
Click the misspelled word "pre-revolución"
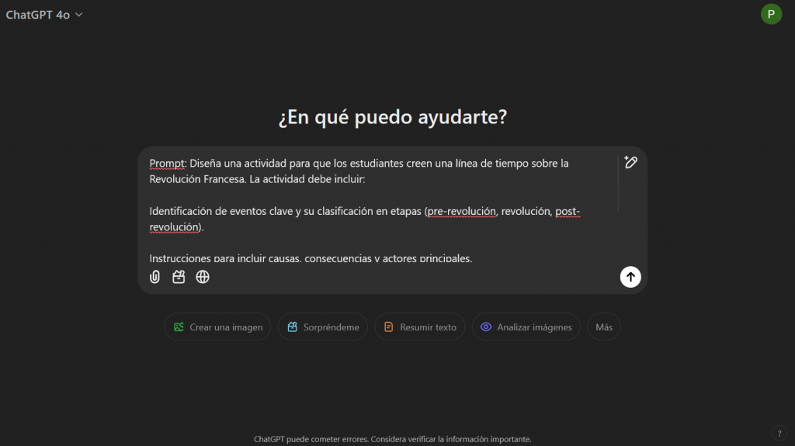461,211
